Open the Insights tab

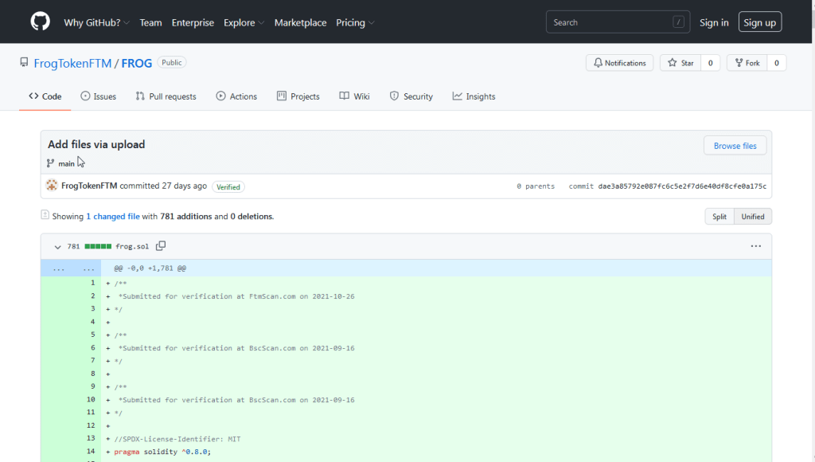click(x=474, y=96)
